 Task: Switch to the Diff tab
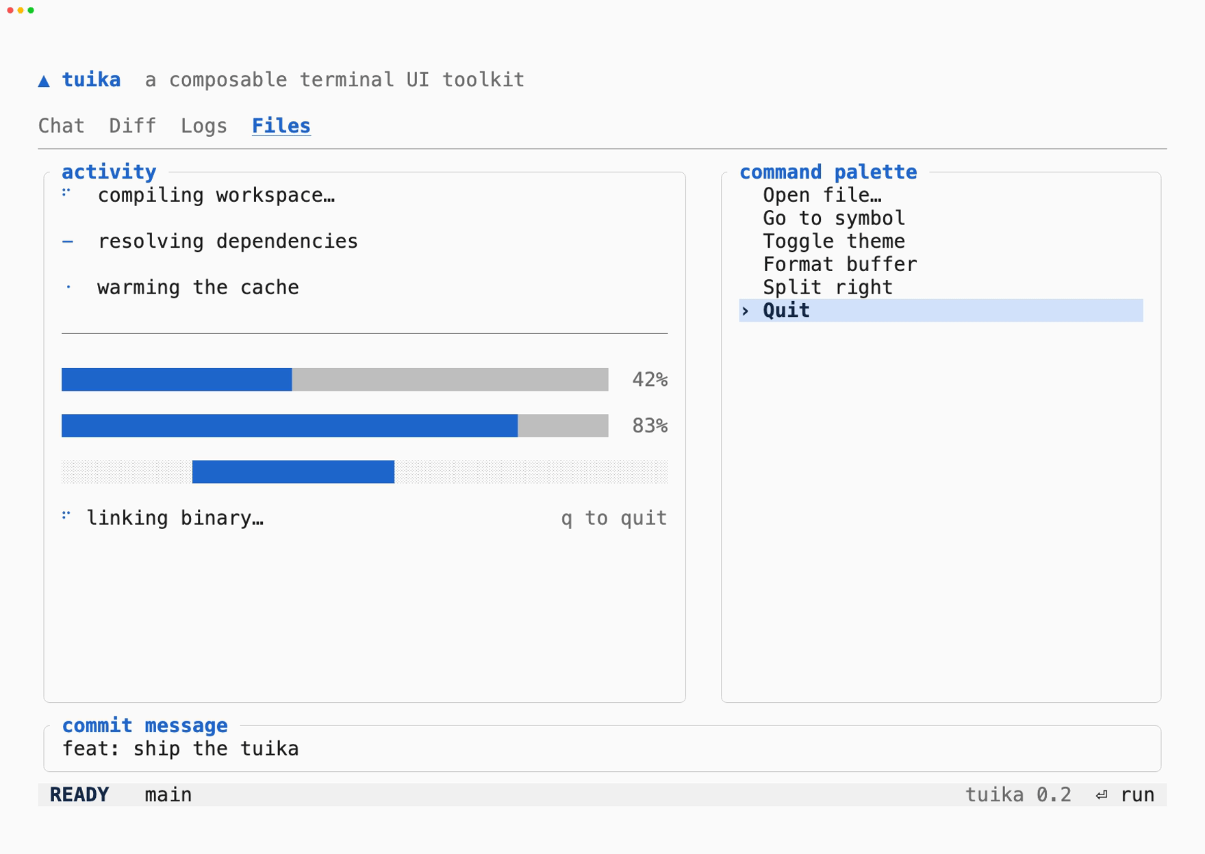[x=133, y=126]
